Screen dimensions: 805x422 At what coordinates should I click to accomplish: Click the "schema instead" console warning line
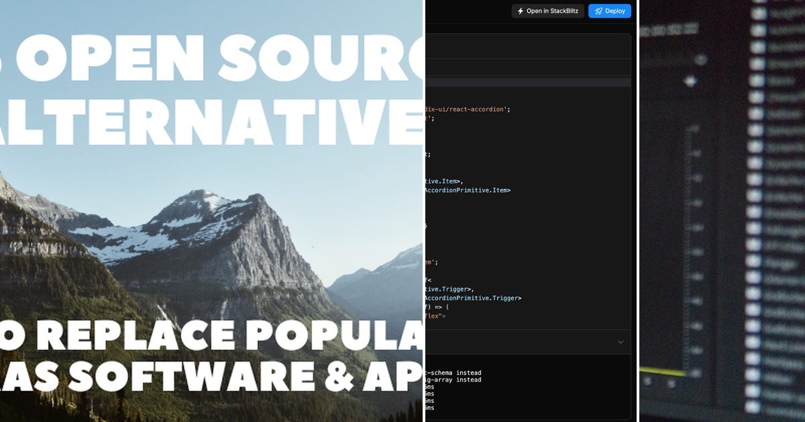pos(453,372)
